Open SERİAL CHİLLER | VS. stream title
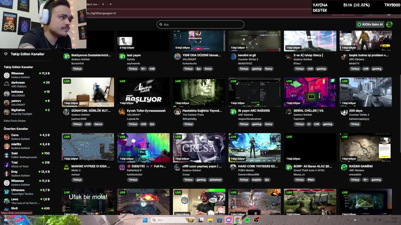The image size is (401, 225). [309, 111]
